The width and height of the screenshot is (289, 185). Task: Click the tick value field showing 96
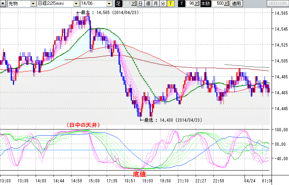click(190, 4)
